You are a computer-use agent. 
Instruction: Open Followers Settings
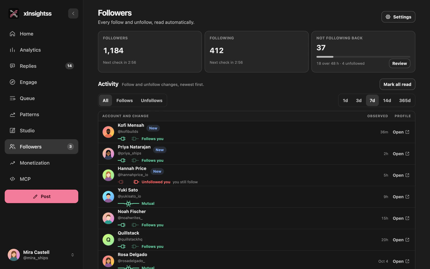tap(398, 17)
